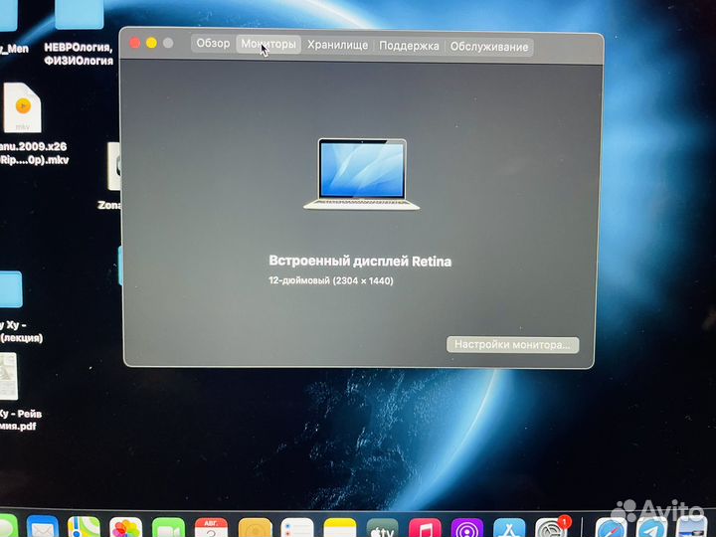
Task: Click the MacBook display illustration
Action: click(x=361, y=174)
